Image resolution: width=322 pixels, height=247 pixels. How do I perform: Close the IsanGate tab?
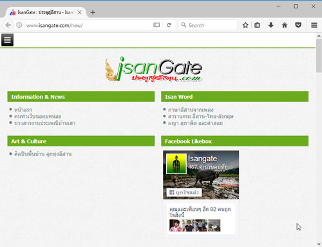pos(79,12)
